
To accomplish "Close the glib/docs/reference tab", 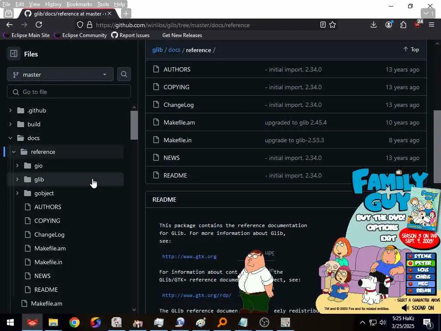I will pos(109,13).
